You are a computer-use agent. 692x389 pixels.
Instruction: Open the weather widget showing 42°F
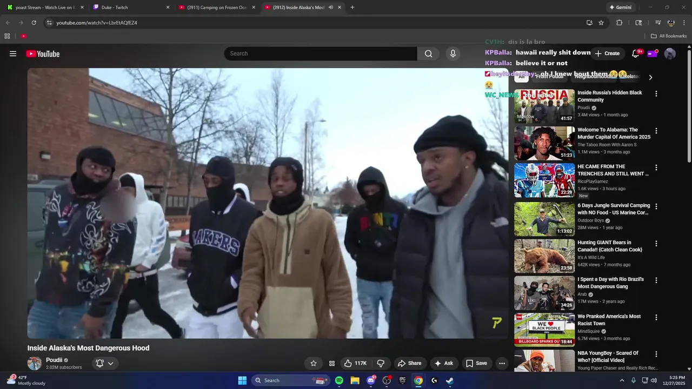(26, 380)
